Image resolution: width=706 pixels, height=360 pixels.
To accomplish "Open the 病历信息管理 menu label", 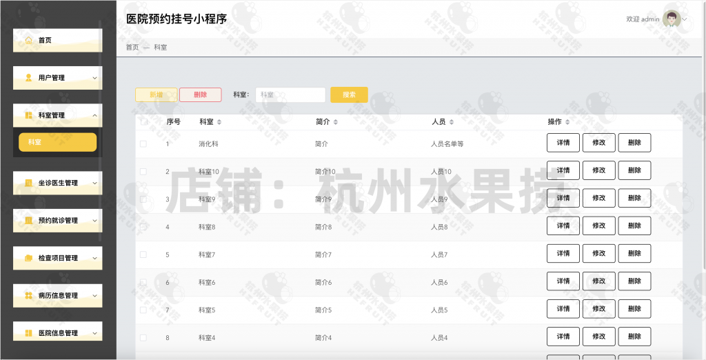I will 58,296.
